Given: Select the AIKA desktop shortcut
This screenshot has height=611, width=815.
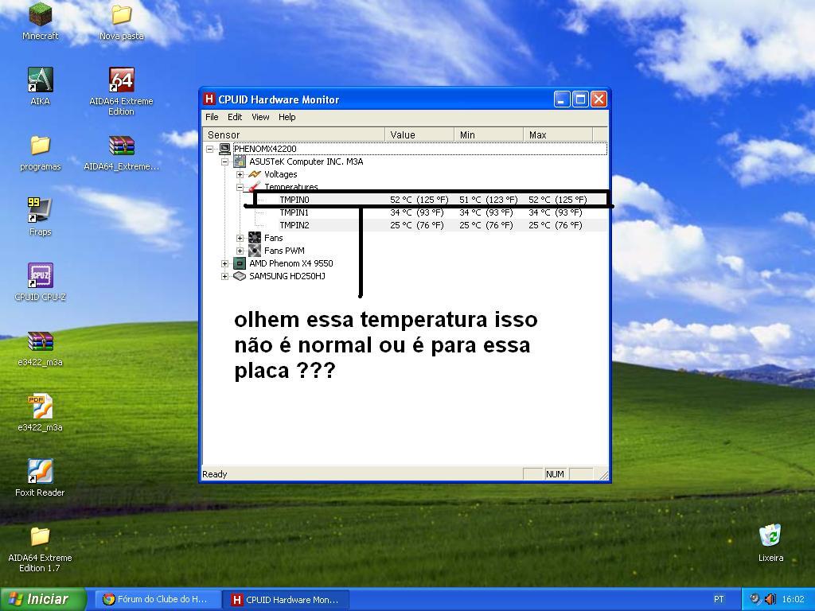Looking at the screenshot, I should tap(40, 80).
